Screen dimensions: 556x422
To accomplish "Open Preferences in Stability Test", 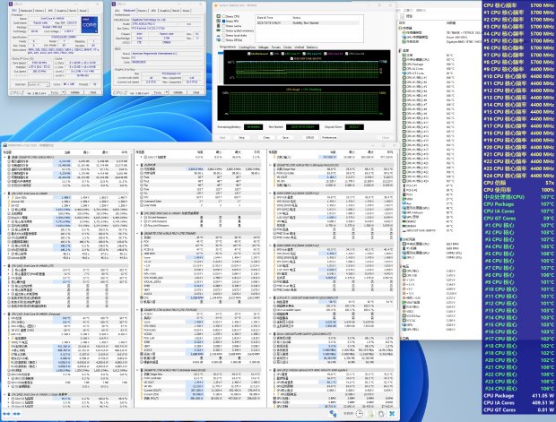I will click(329, 137).
